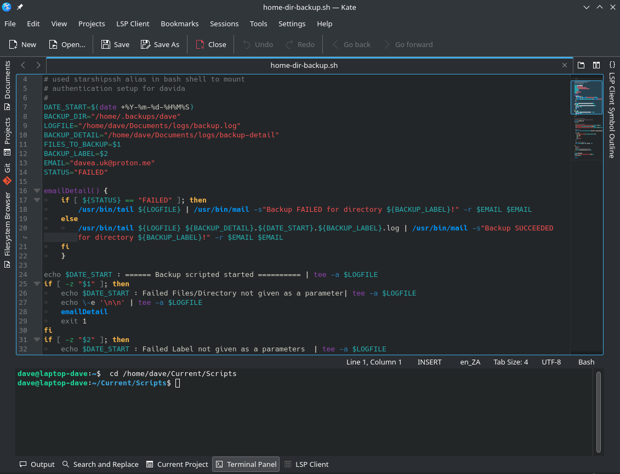This screenshot has width=620, height=474.
Task: Click the Line 1, Column 1 status indicator
Action: (374, 362)
